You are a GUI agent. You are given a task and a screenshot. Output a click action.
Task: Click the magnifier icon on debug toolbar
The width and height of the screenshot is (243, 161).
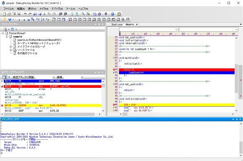123,20
